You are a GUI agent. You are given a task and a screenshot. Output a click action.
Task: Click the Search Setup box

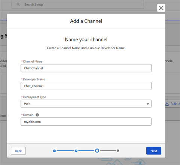(77, 4)
